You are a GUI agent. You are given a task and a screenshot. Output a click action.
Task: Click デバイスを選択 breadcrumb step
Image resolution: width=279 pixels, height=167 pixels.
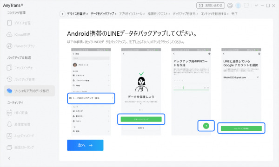pos(77,14)
